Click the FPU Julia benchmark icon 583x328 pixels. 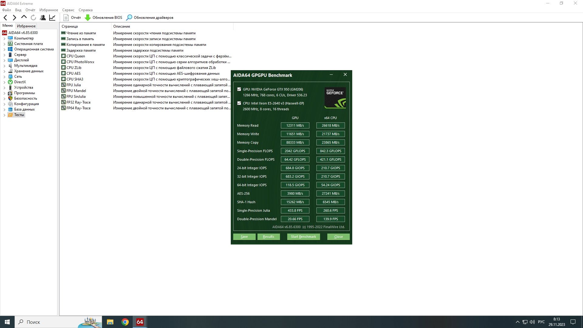[x=63, y=85]
